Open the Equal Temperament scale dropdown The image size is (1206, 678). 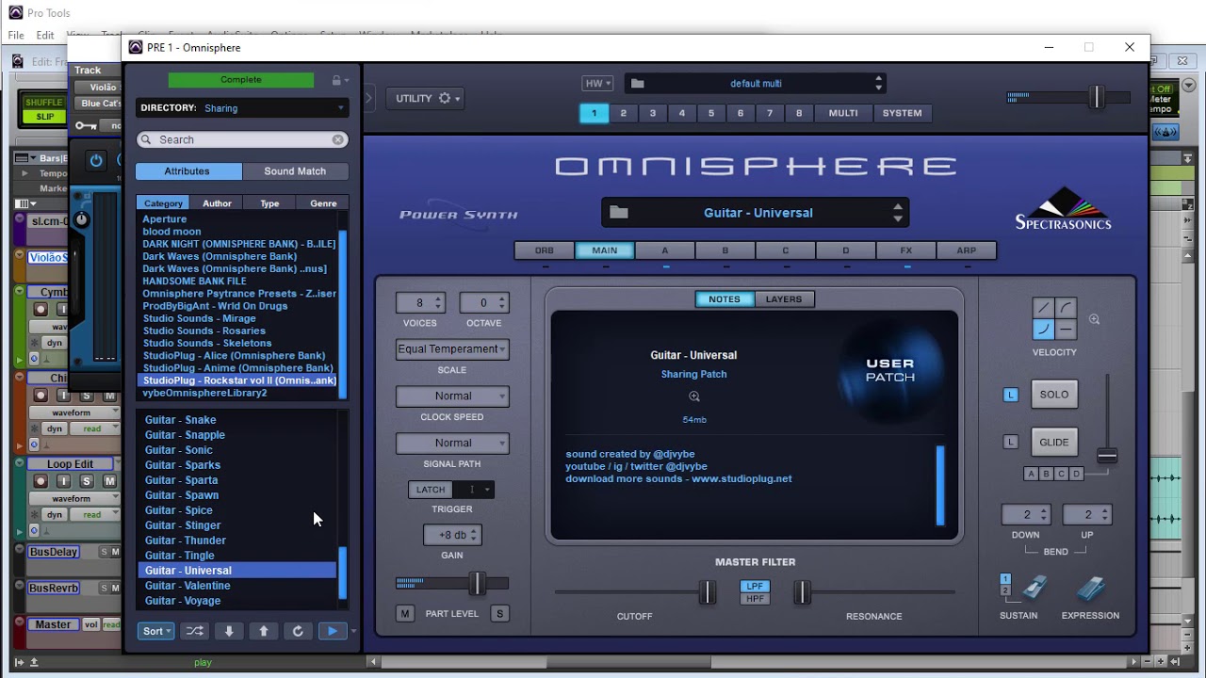452,349
